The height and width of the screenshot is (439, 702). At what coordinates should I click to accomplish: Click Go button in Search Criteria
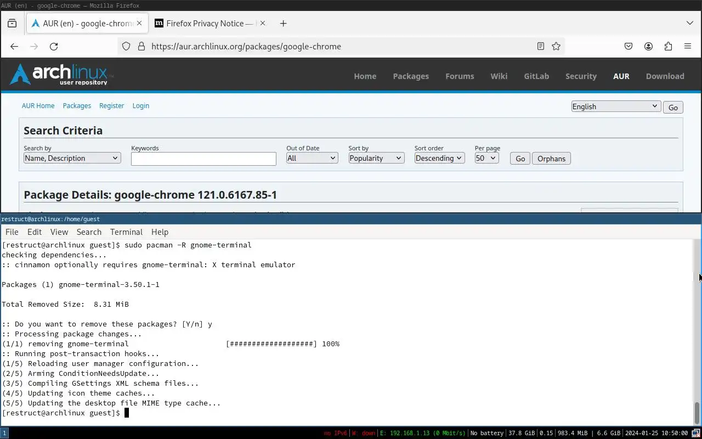(520, 159)
